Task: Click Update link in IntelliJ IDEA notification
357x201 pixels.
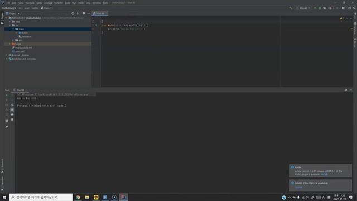Action: [x=298, y=188]
